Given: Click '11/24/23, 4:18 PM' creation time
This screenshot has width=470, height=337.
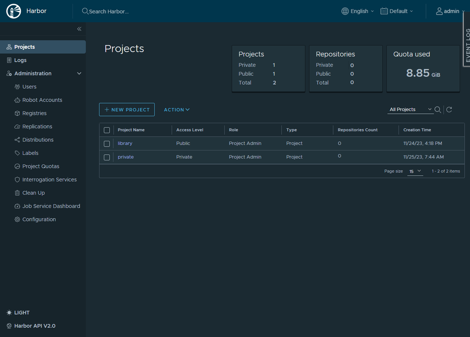Looking at the screenshot, I should (x=422, y=143).
